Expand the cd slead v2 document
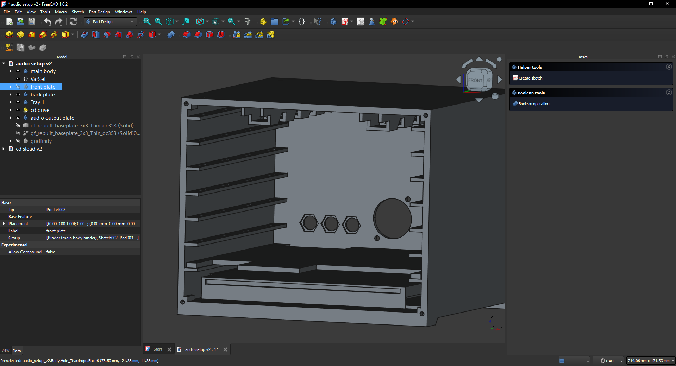 coord(4,149)
